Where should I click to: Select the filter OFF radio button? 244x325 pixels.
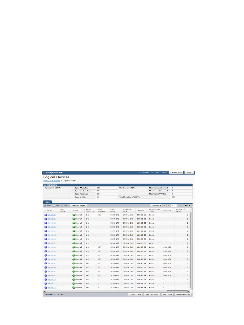(x=62, y=205)
